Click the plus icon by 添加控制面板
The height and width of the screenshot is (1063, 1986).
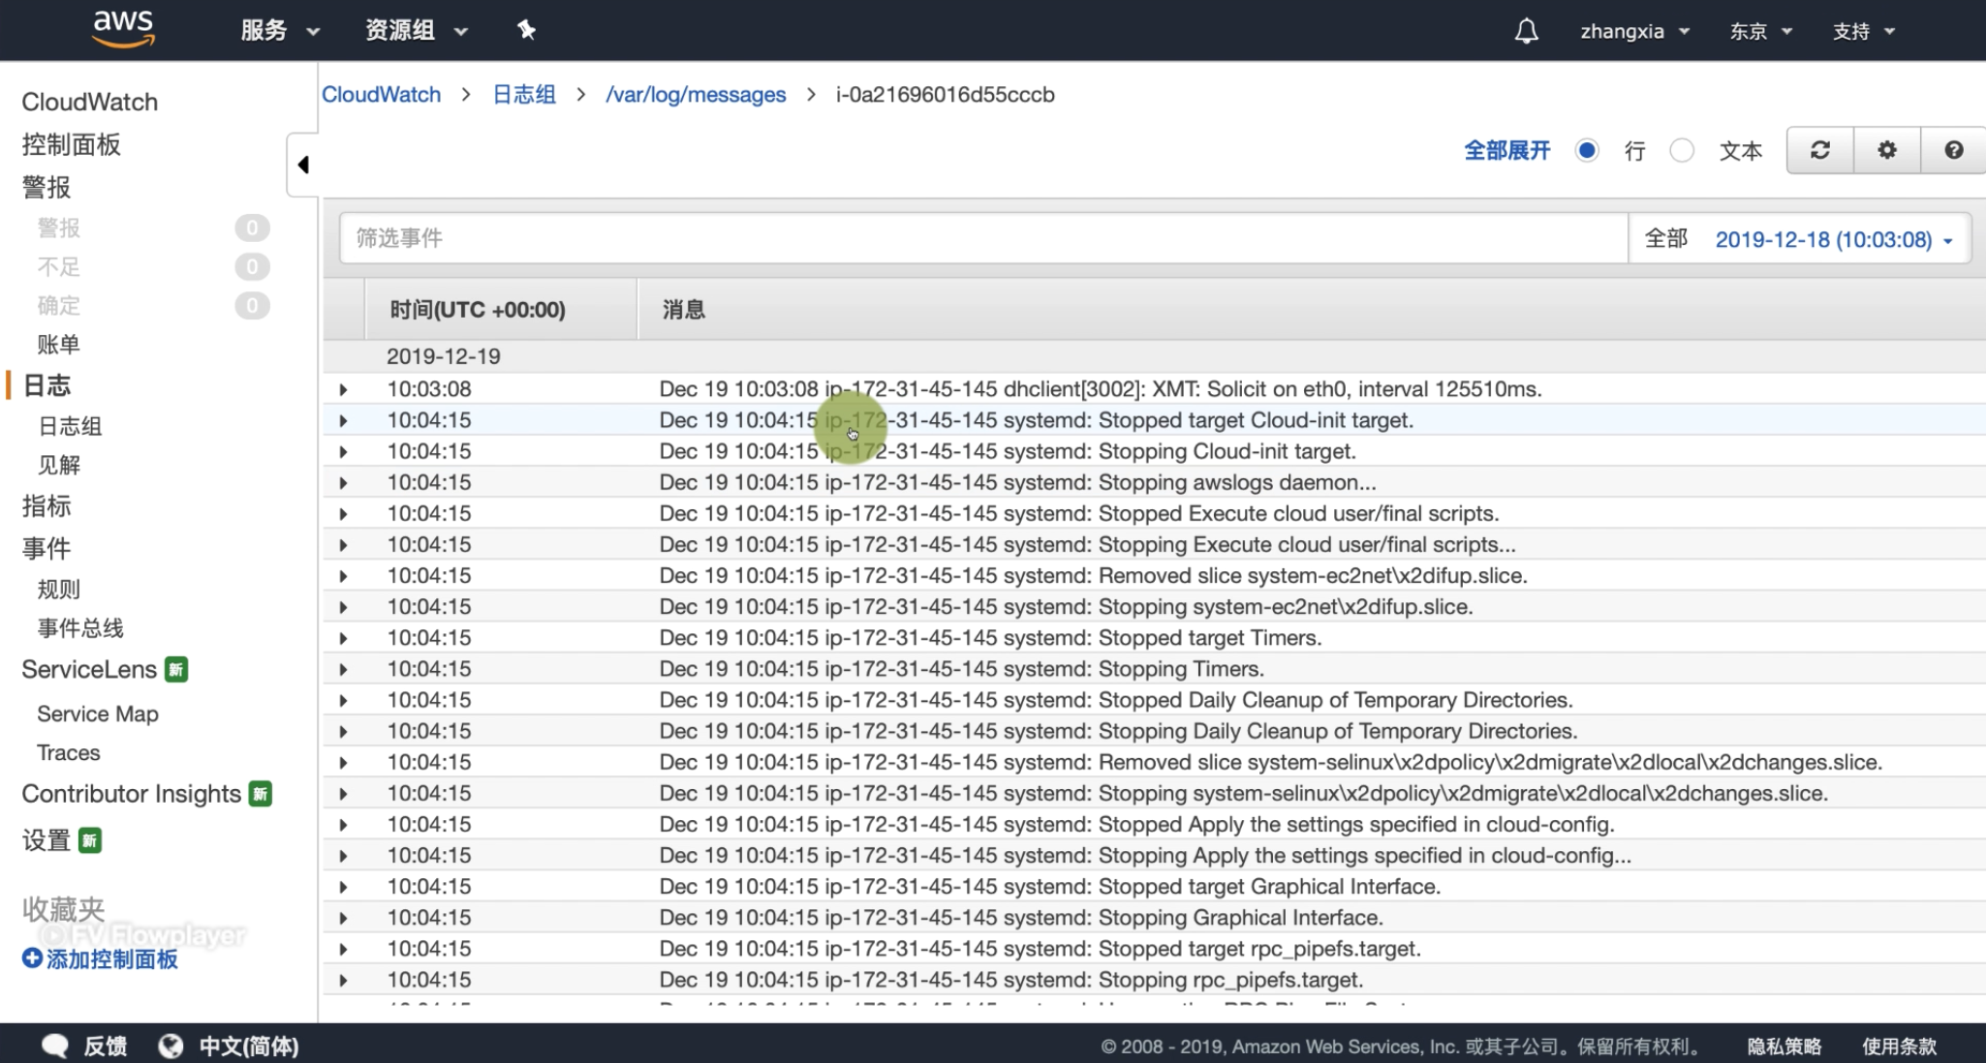tap(32, 958)
